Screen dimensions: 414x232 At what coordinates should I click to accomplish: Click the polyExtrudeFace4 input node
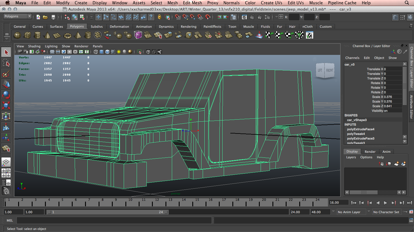point(360,129)
